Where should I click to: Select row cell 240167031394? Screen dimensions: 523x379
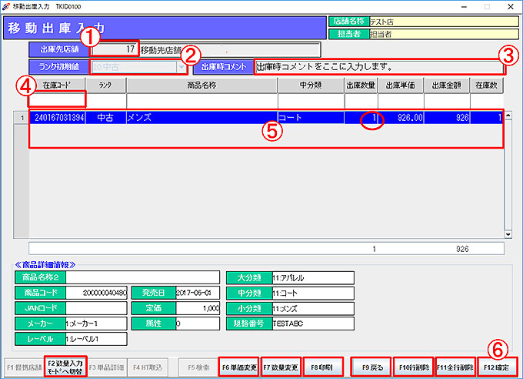tap(58, 118)
